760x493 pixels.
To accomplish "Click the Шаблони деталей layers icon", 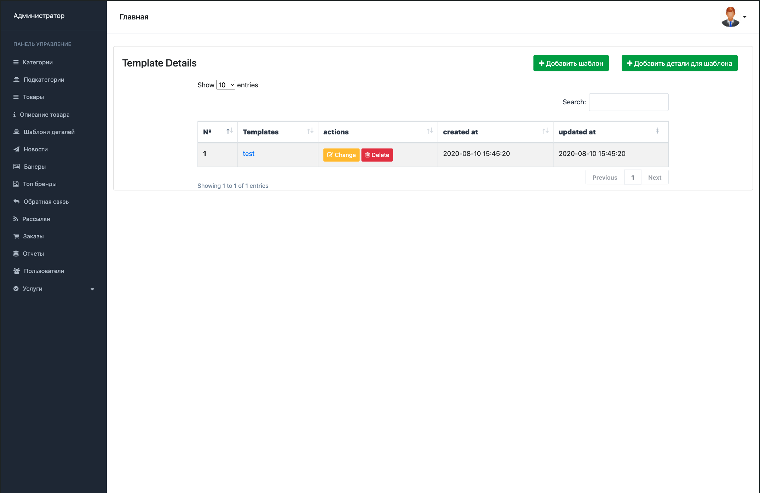I will tap(16, 132).
